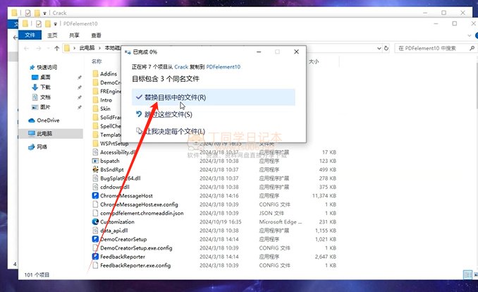This screenshot has width=478, height=292.
Task: Open the 共享 ribbon tab
Action: coord(74,35)
